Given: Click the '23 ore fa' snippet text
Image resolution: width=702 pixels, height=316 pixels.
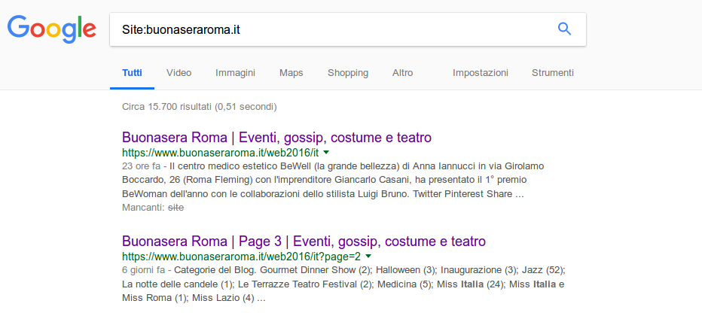Looking at the screenshot, I should click(x=140, y=166).
